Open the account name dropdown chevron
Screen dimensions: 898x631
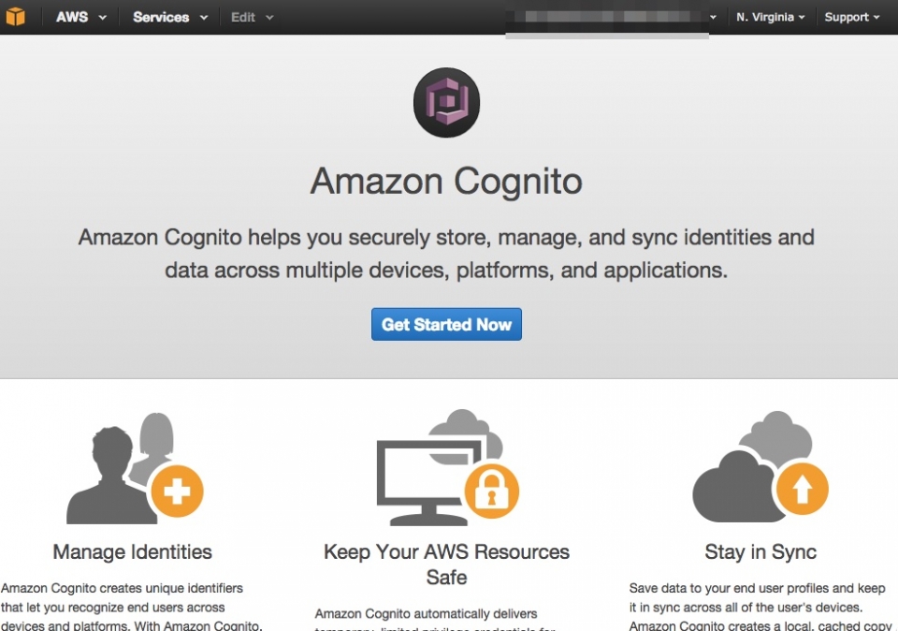[x=714, y=17]
